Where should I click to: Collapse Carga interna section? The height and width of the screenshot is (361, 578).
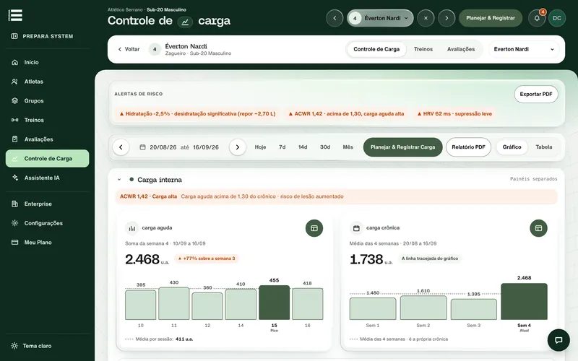coord(119,180)
